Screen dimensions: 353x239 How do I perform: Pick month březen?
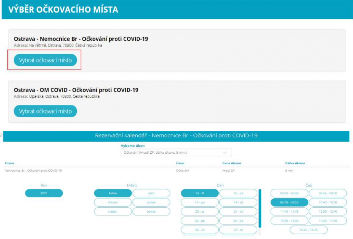pos(113,202)
